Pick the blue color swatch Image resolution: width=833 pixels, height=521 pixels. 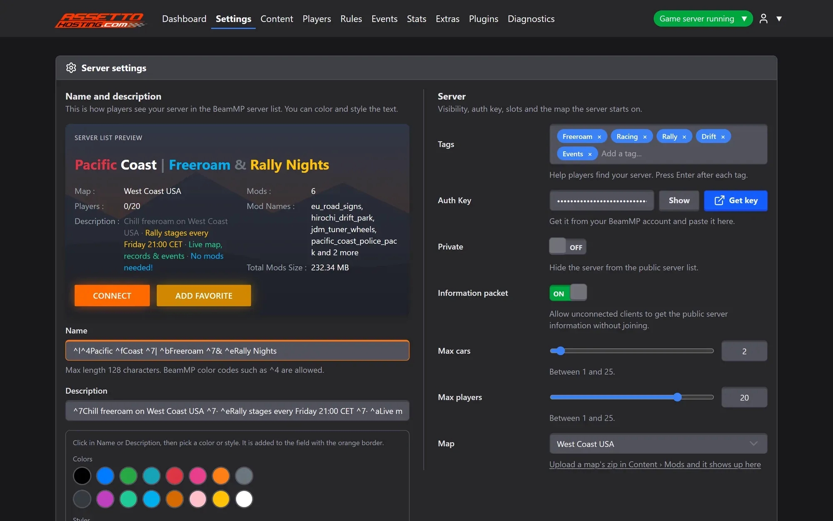click(x=105, y=476)
